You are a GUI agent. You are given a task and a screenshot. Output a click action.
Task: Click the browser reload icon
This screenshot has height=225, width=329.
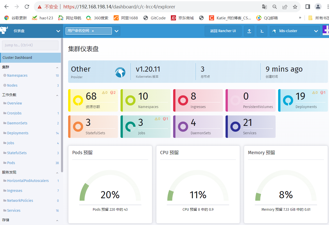point(27,7)
